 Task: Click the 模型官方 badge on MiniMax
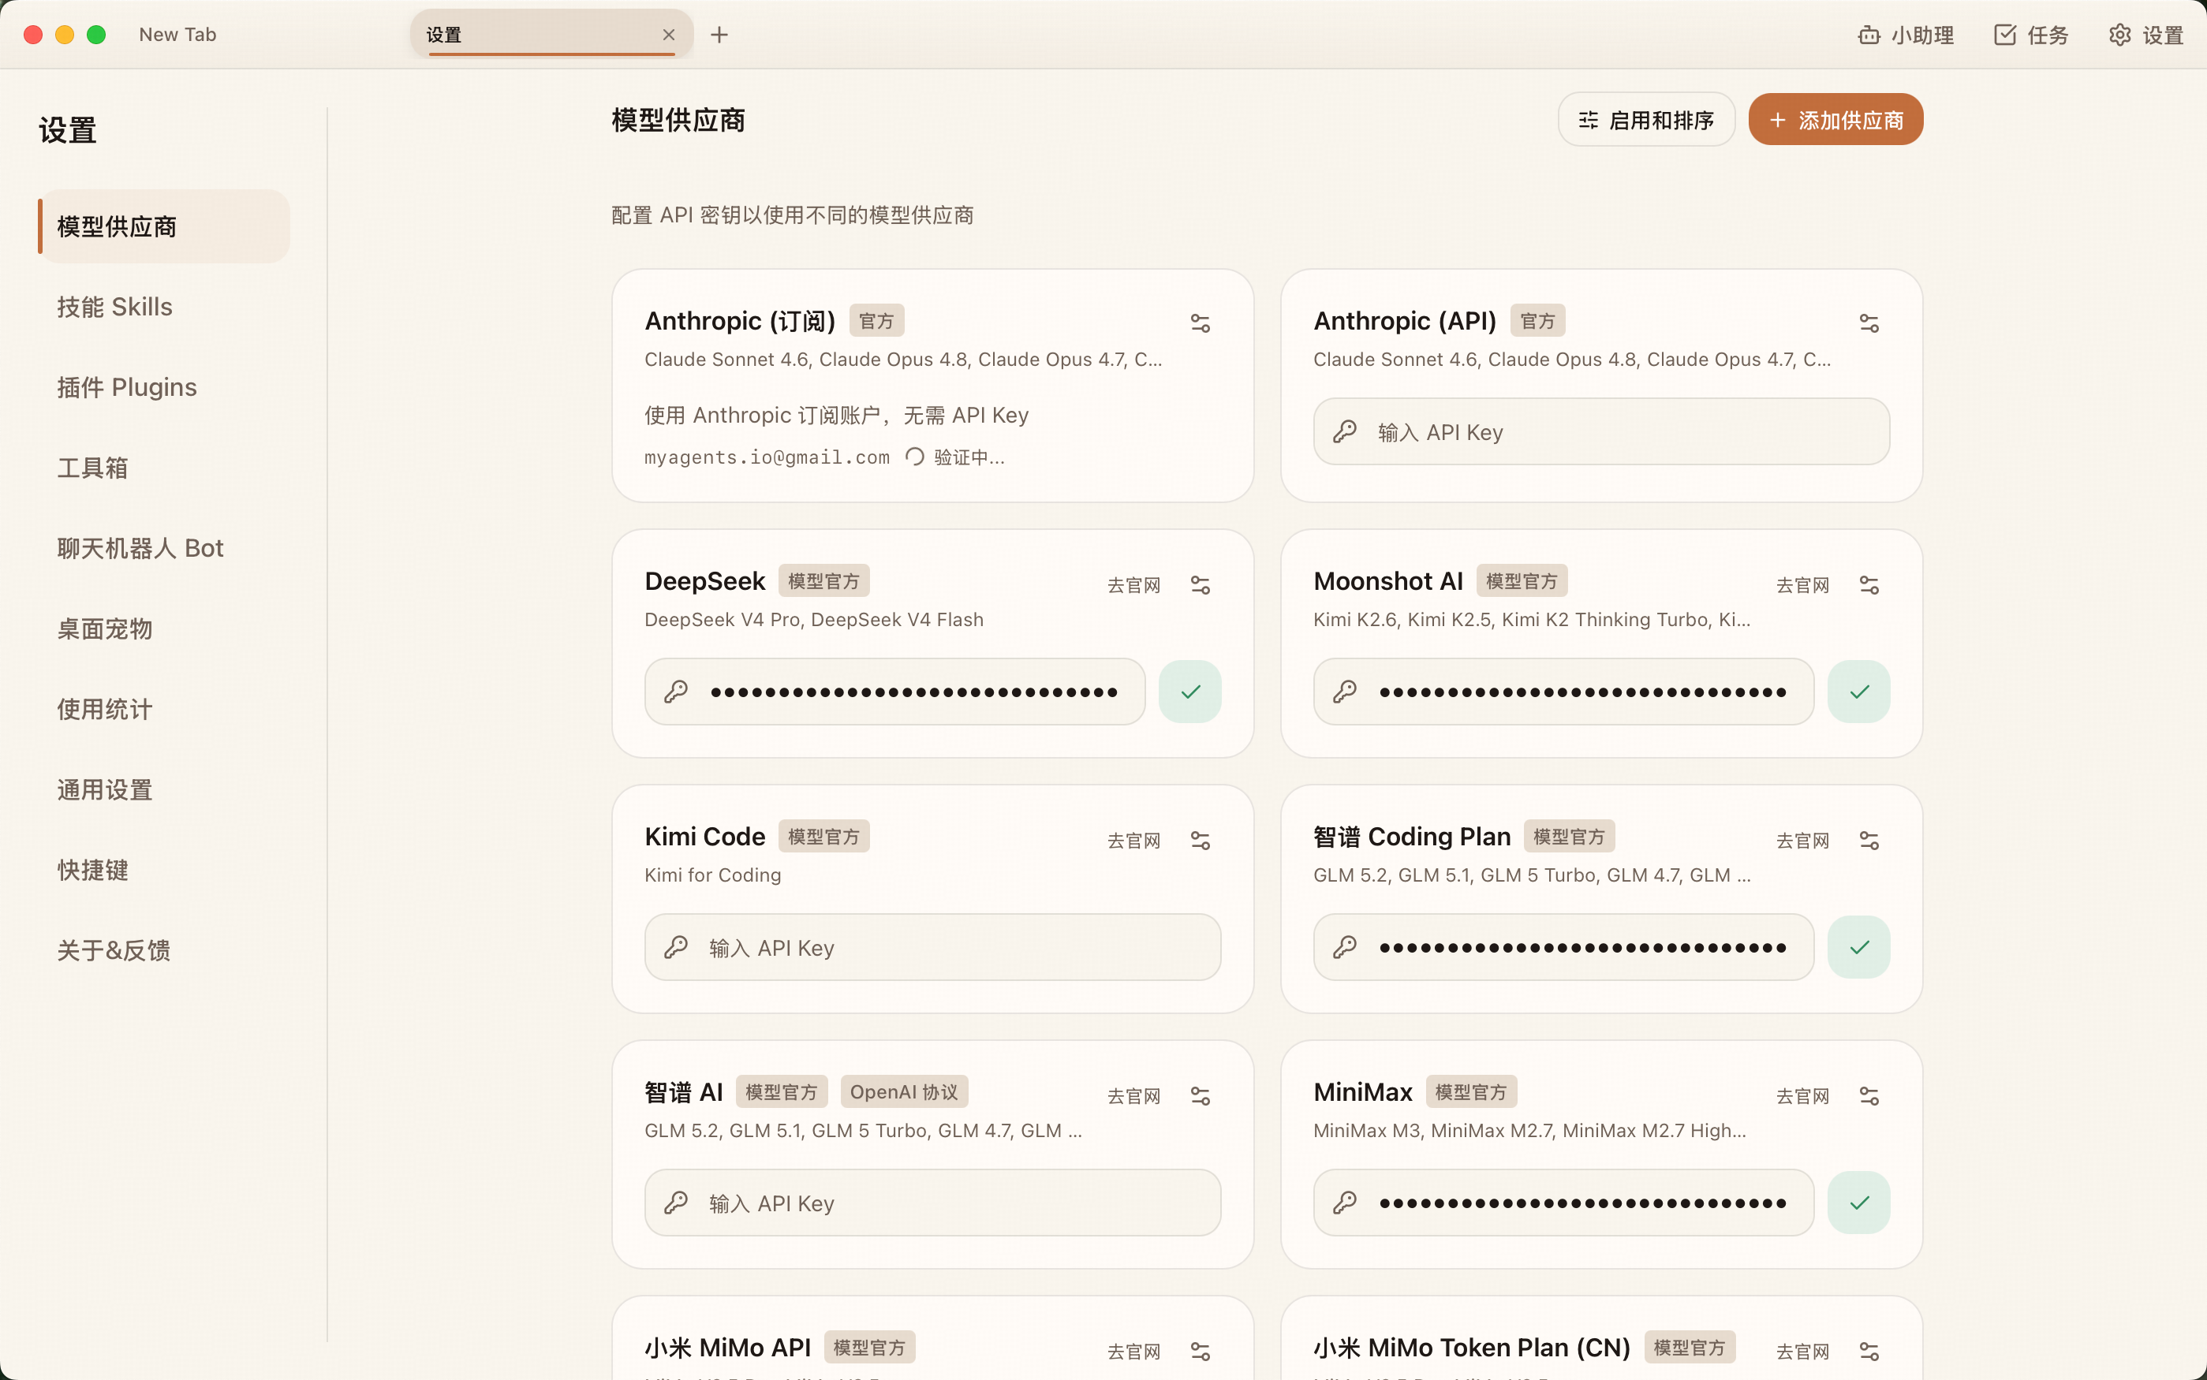tap(1470, 1091)
